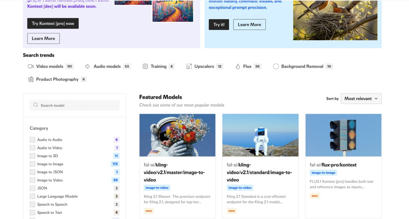Click the Flux flame icon

[x=238, y=66]
